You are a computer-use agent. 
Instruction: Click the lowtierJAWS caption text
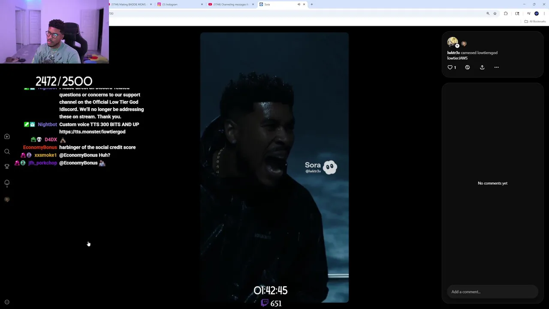[x=457, y=58]
